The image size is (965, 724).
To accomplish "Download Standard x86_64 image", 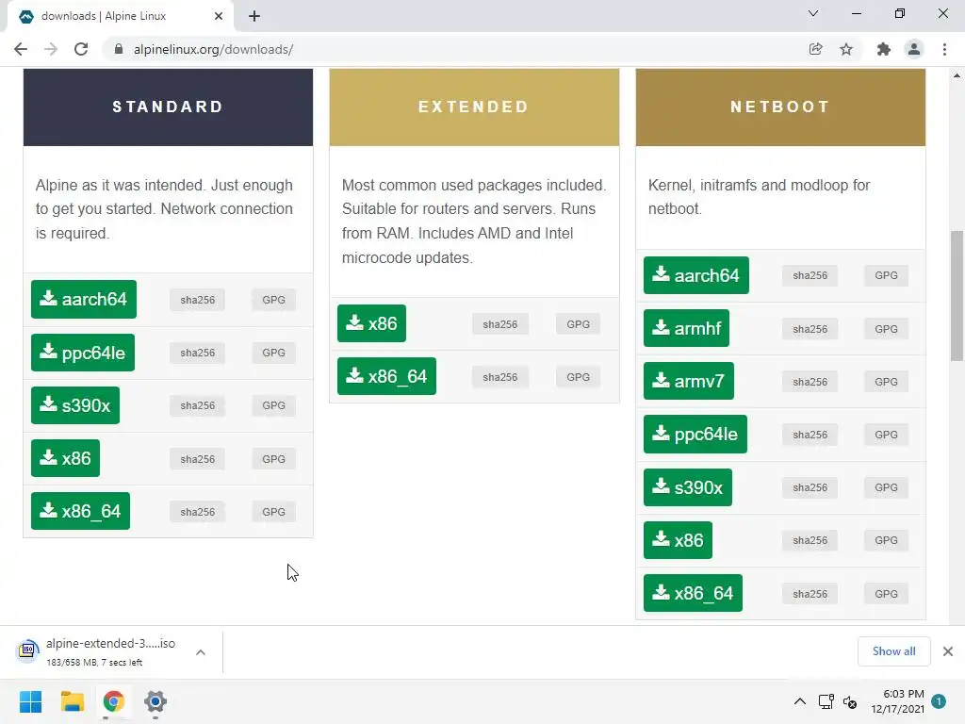I will tap(81, 511).
